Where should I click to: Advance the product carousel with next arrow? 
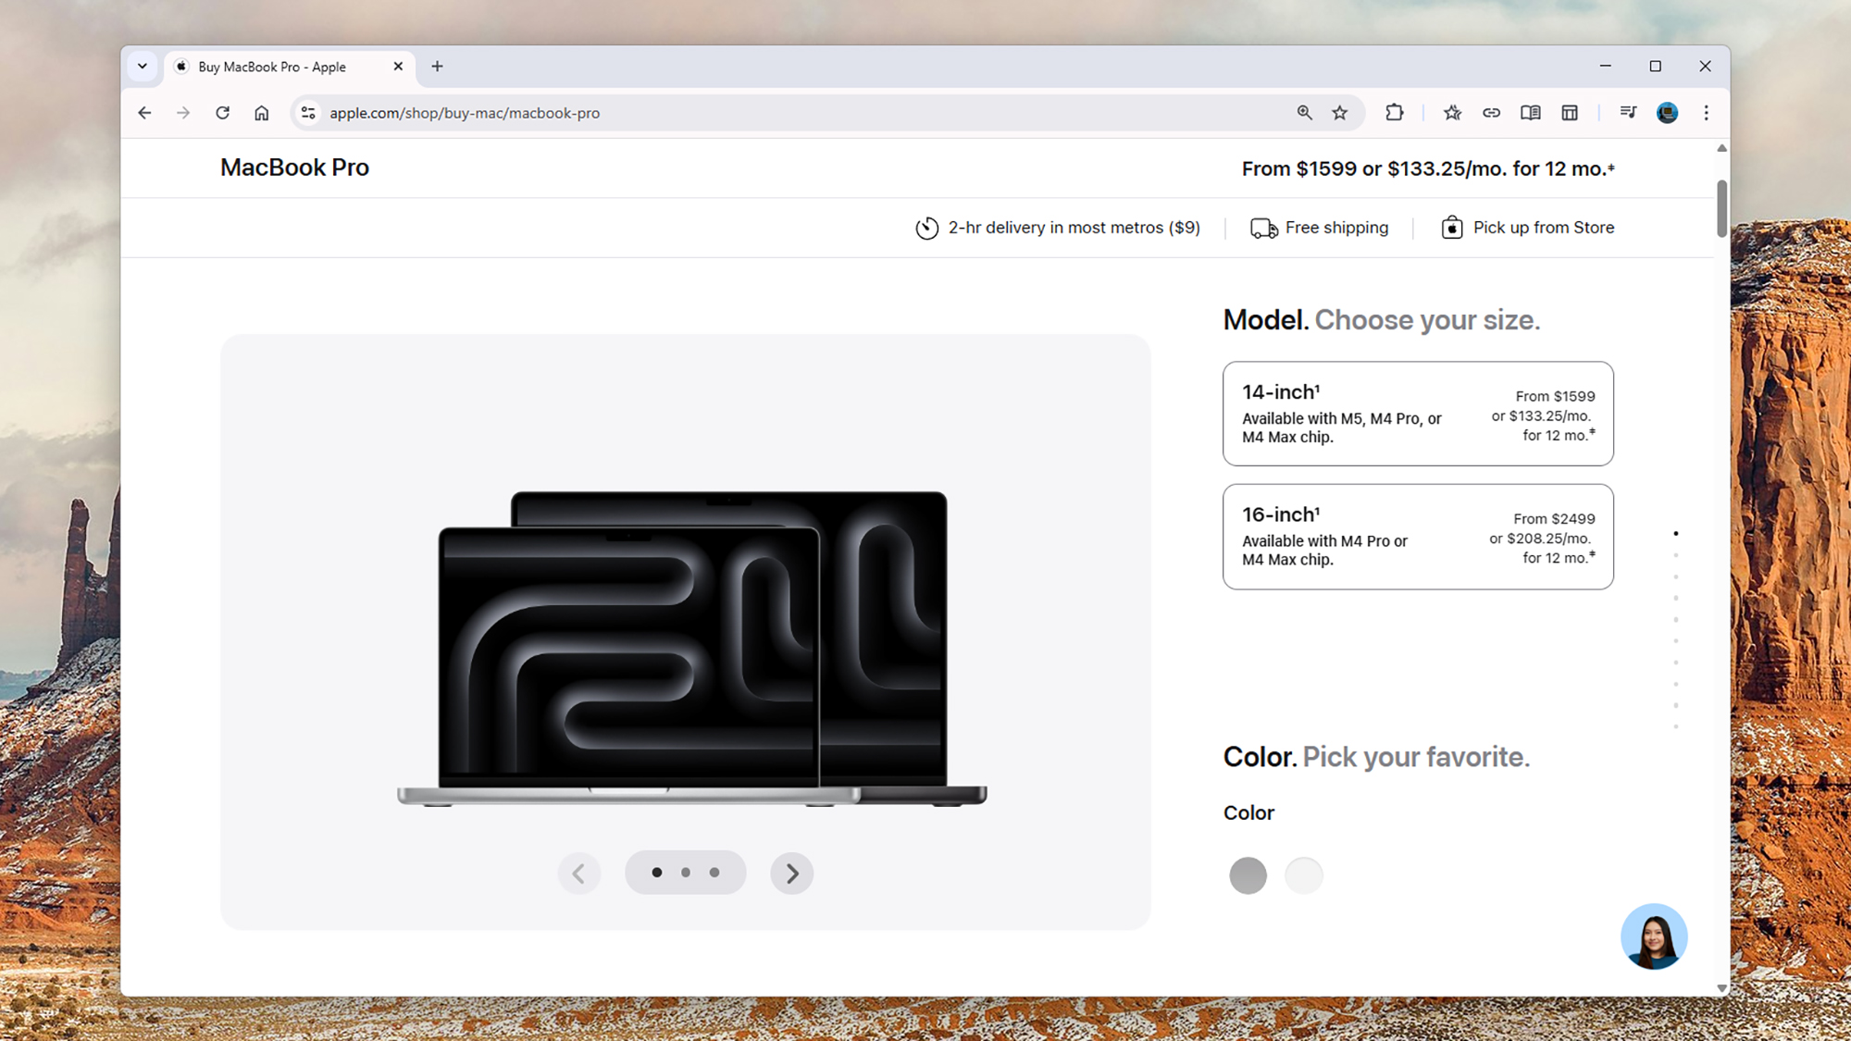(x=791, y=873)
